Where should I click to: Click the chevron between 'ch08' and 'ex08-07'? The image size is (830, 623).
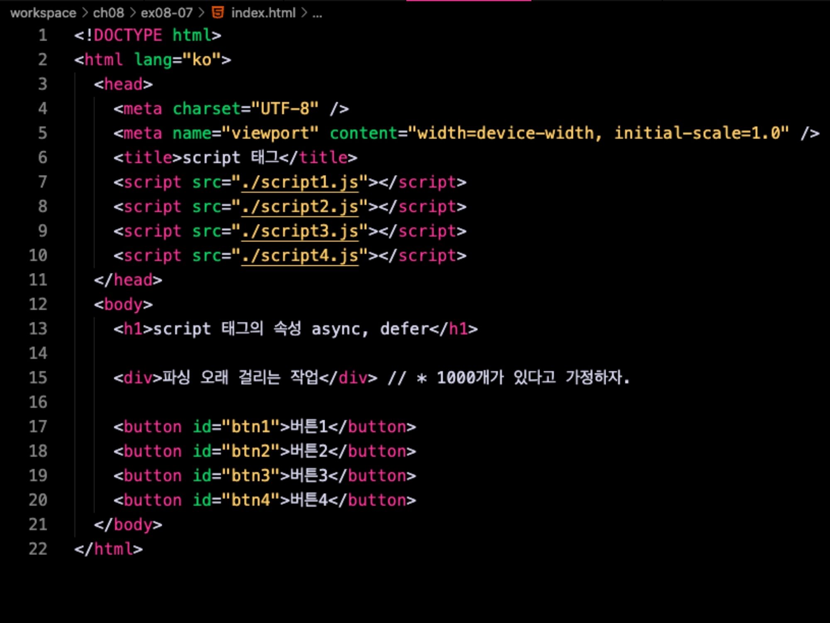click(x=132, y=13)
